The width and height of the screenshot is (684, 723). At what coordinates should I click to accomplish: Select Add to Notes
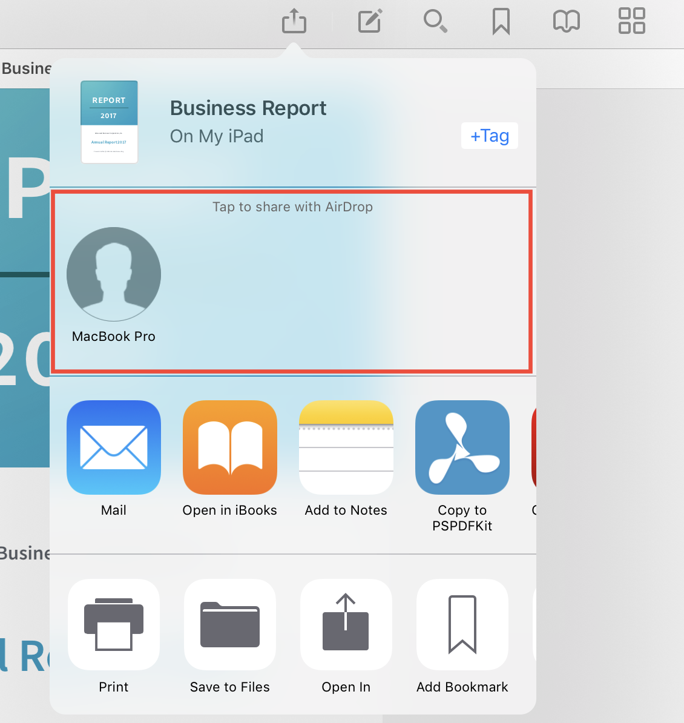(x=346, y=447)
